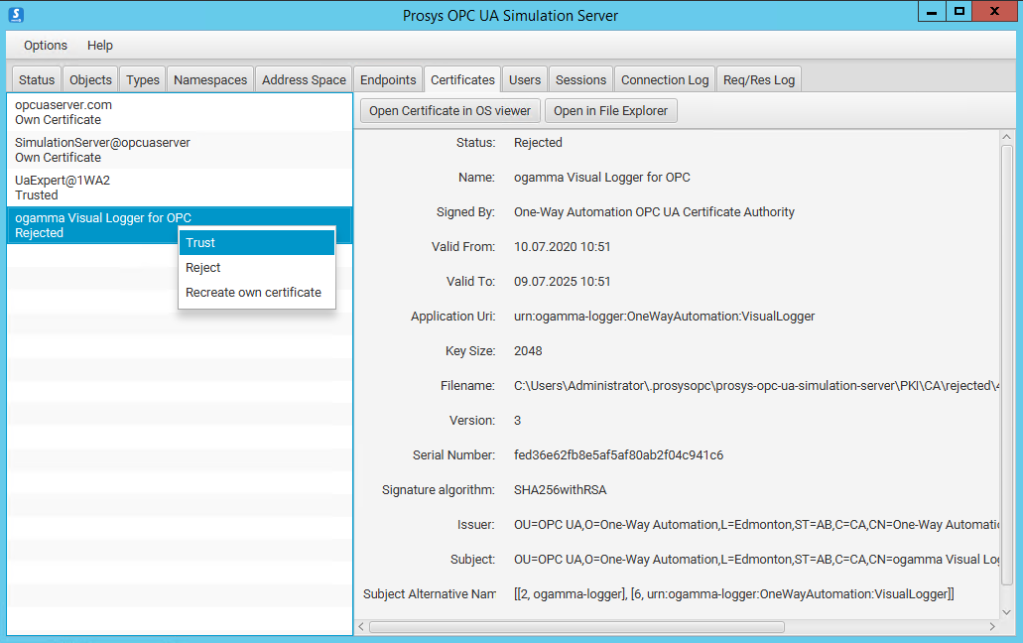This screenshot has width=1023, height=643.
Task: Click the Subject value text
Action: [756, 560]
